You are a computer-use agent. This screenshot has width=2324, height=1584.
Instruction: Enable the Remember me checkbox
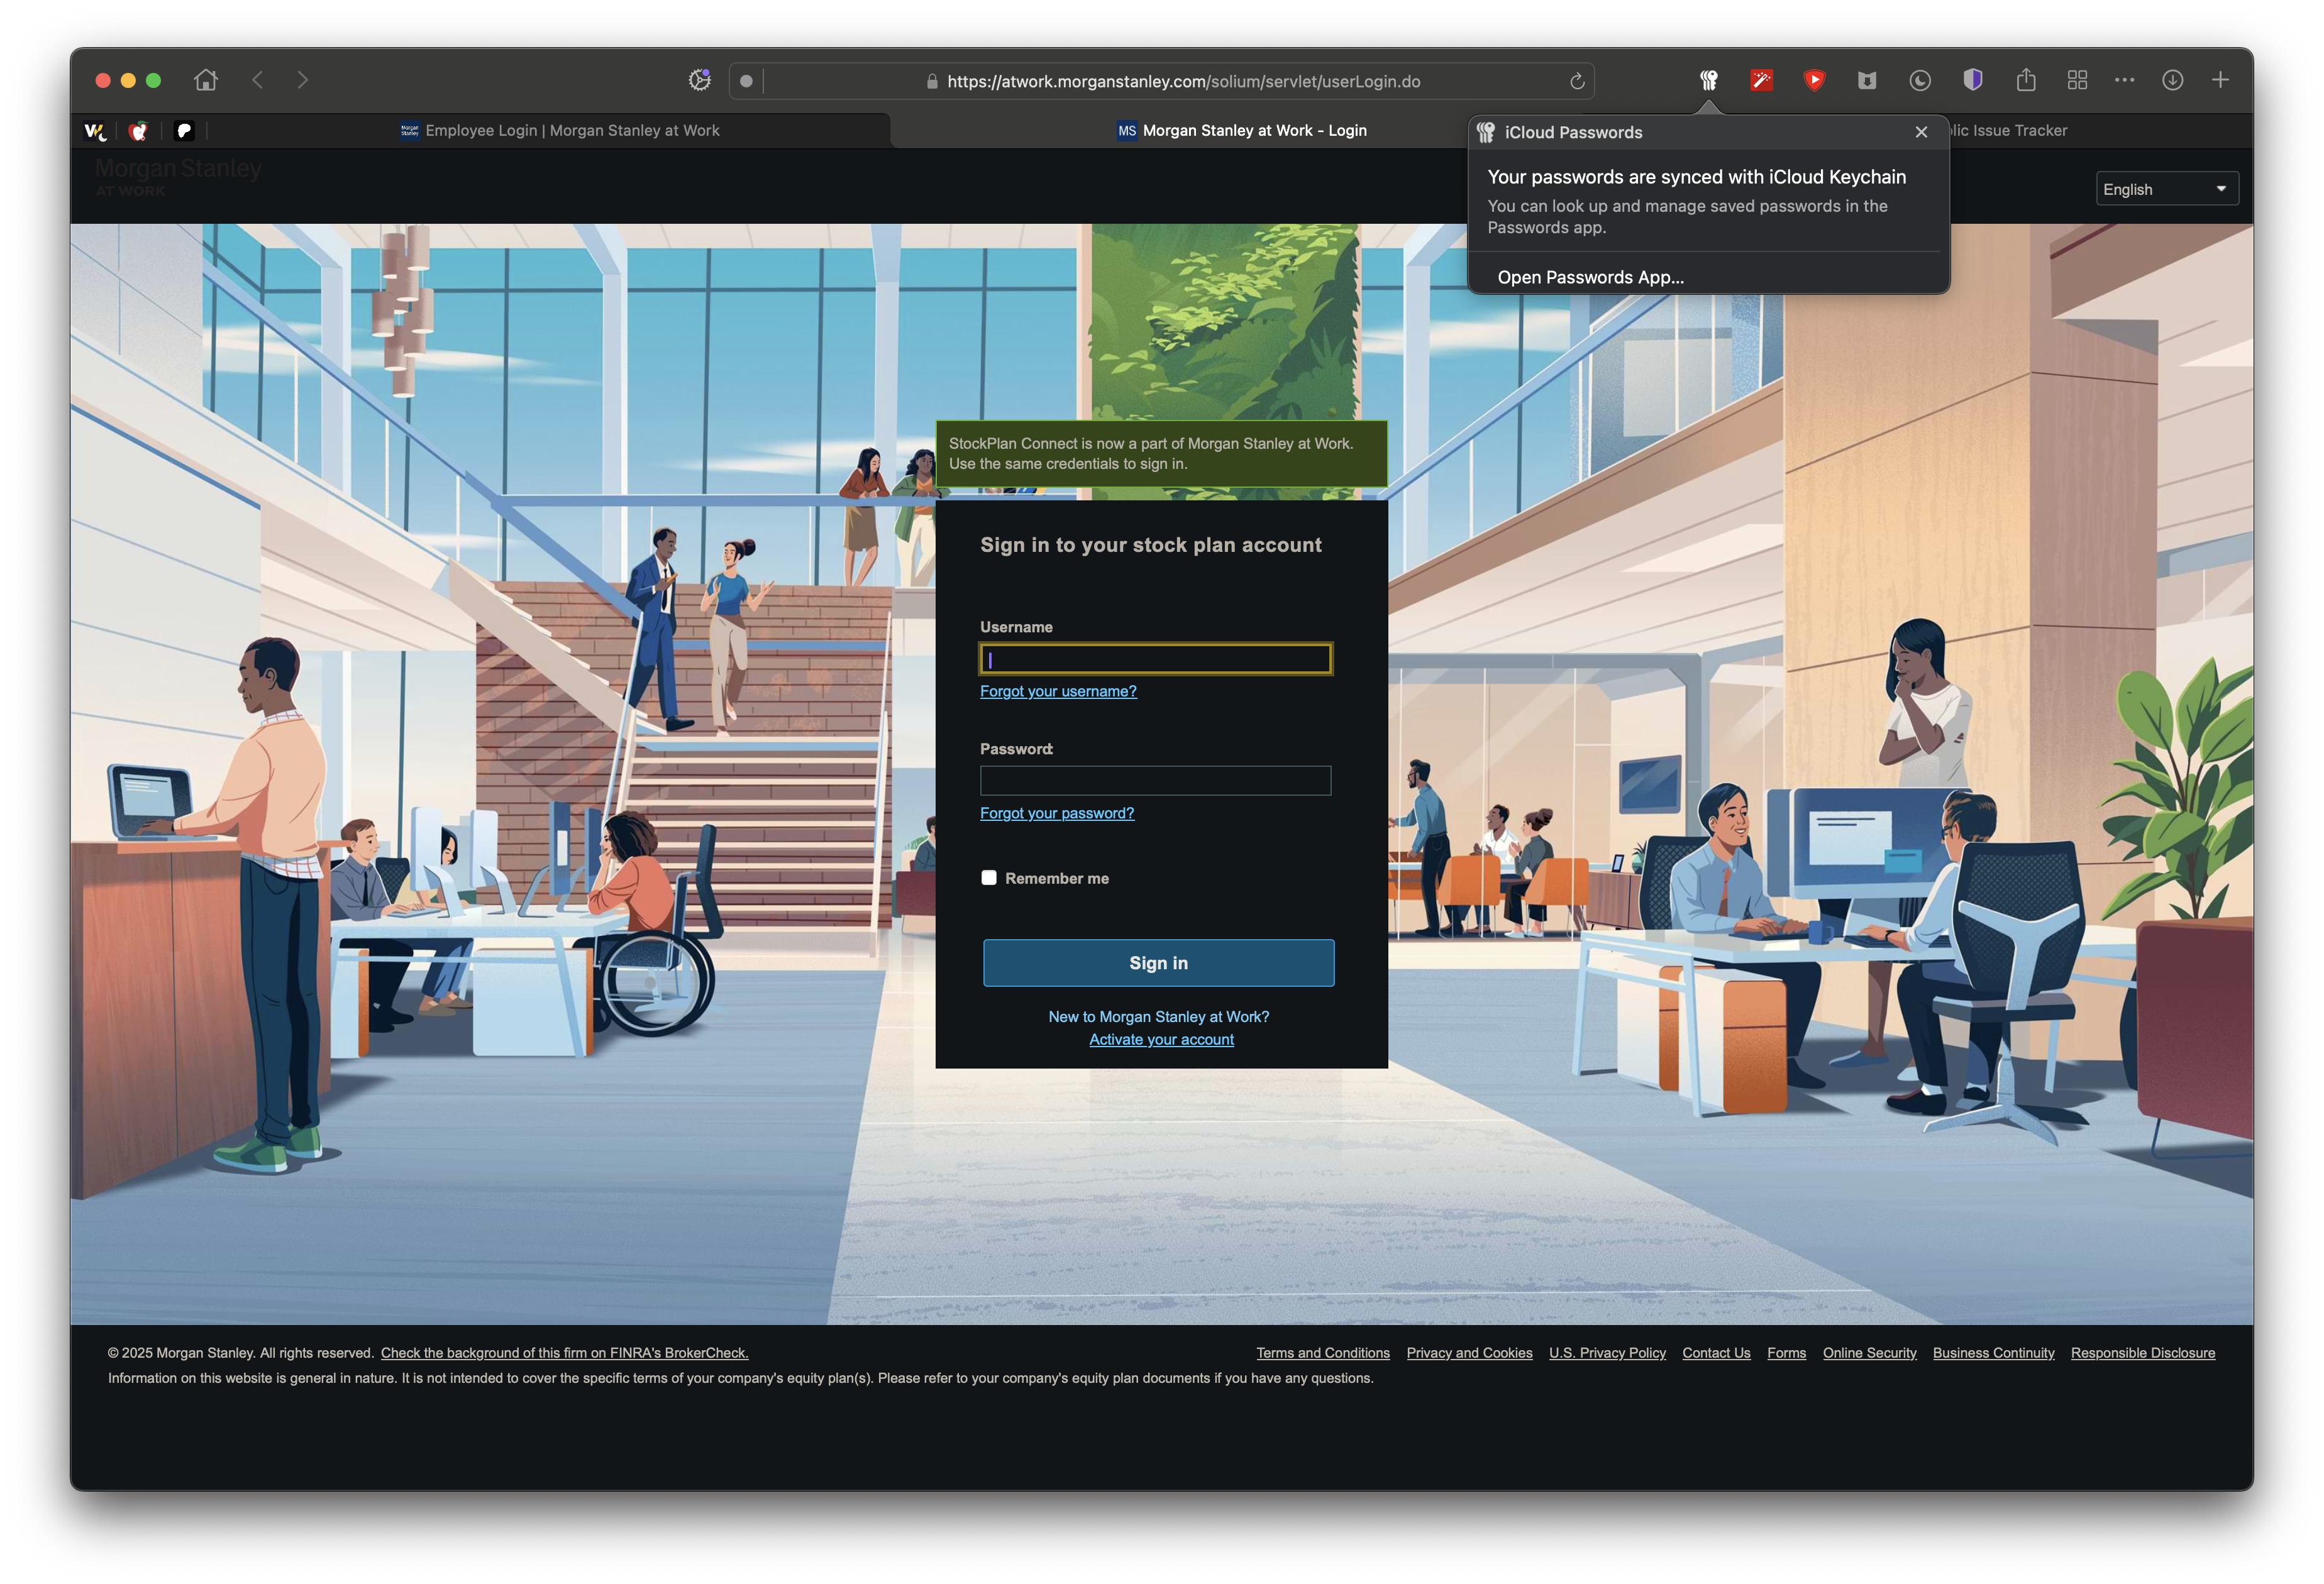[989, 876]
